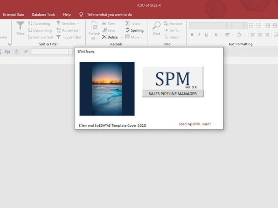Open the font color dropdown arrow
278x208 pixels.
click(221, 35)
